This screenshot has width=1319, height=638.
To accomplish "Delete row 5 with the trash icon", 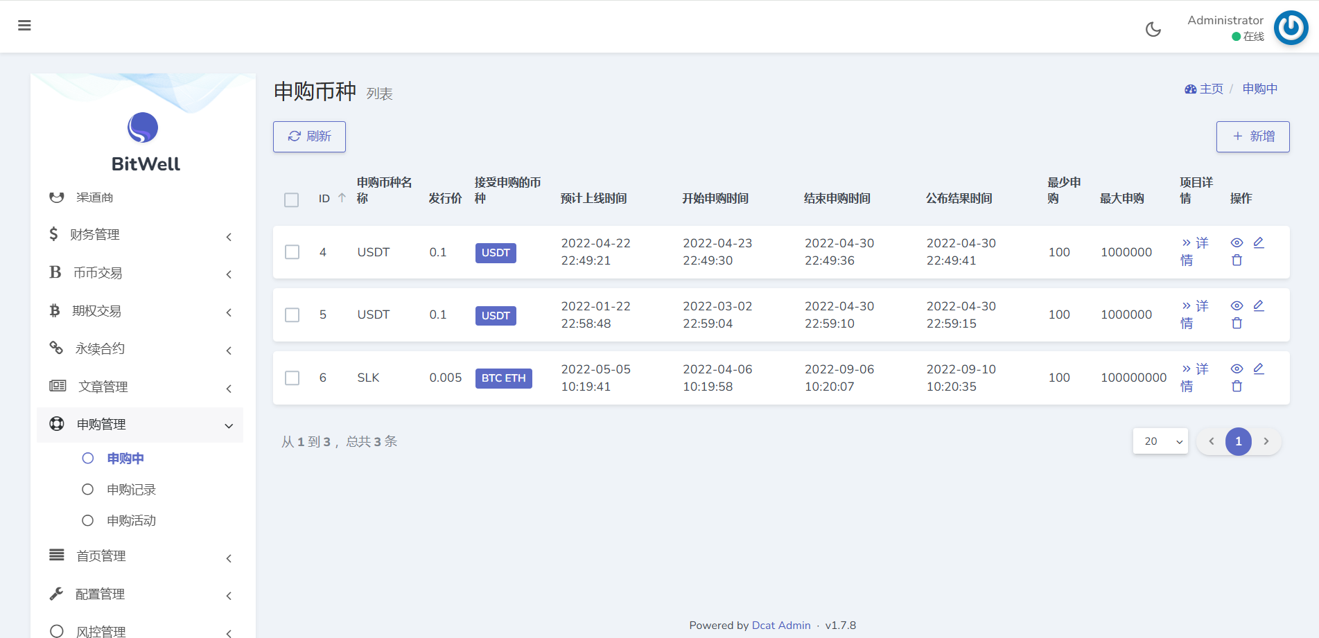I will [1237, 324].
